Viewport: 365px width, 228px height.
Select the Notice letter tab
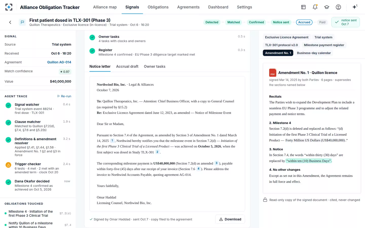coord(100,66)
